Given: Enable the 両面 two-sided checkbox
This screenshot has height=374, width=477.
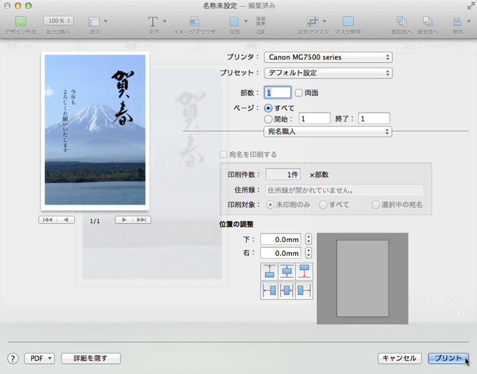Looking at the screenshot, I should point(298,93).
